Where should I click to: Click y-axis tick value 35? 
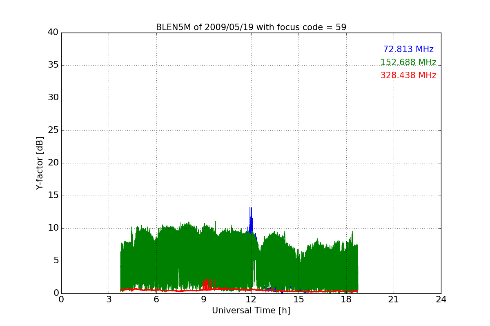53,65
